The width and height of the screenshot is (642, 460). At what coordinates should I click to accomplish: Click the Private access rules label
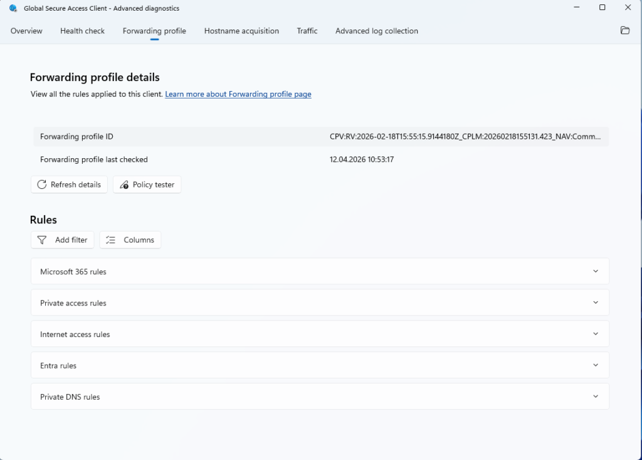[73, 303]
